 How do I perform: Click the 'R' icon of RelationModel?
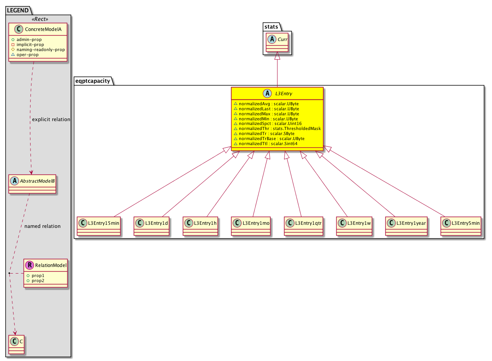coord(29,265)
